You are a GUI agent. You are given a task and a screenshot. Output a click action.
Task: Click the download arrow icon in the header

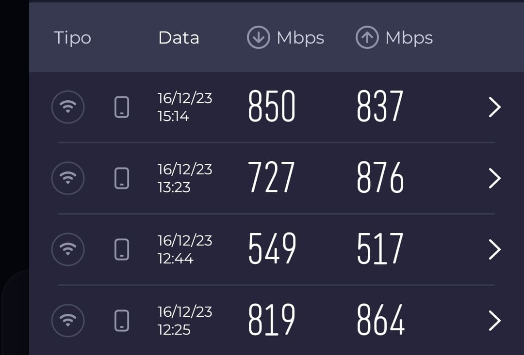point(258,37)
